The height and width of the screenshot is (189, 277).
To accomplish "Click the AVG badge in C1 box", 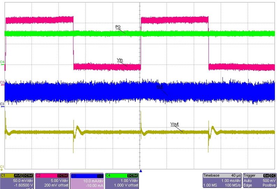I will click(x=18, y=176).
